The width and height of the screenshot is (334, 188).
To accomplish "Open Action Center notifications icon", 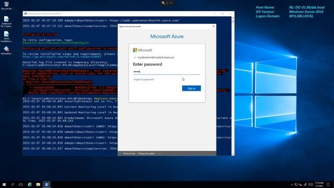I will coord(328,184).
